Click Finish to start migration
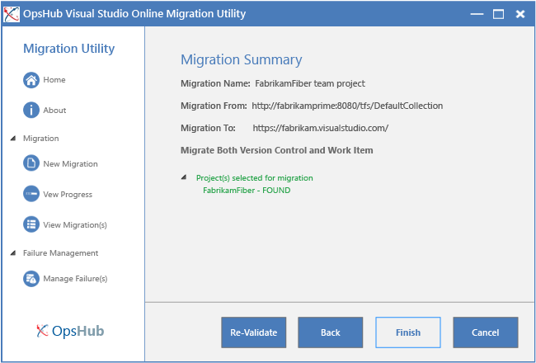 click(408, 332)
